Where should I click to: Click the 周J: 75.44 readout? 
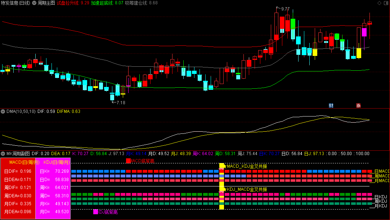(x=247, y=154)
